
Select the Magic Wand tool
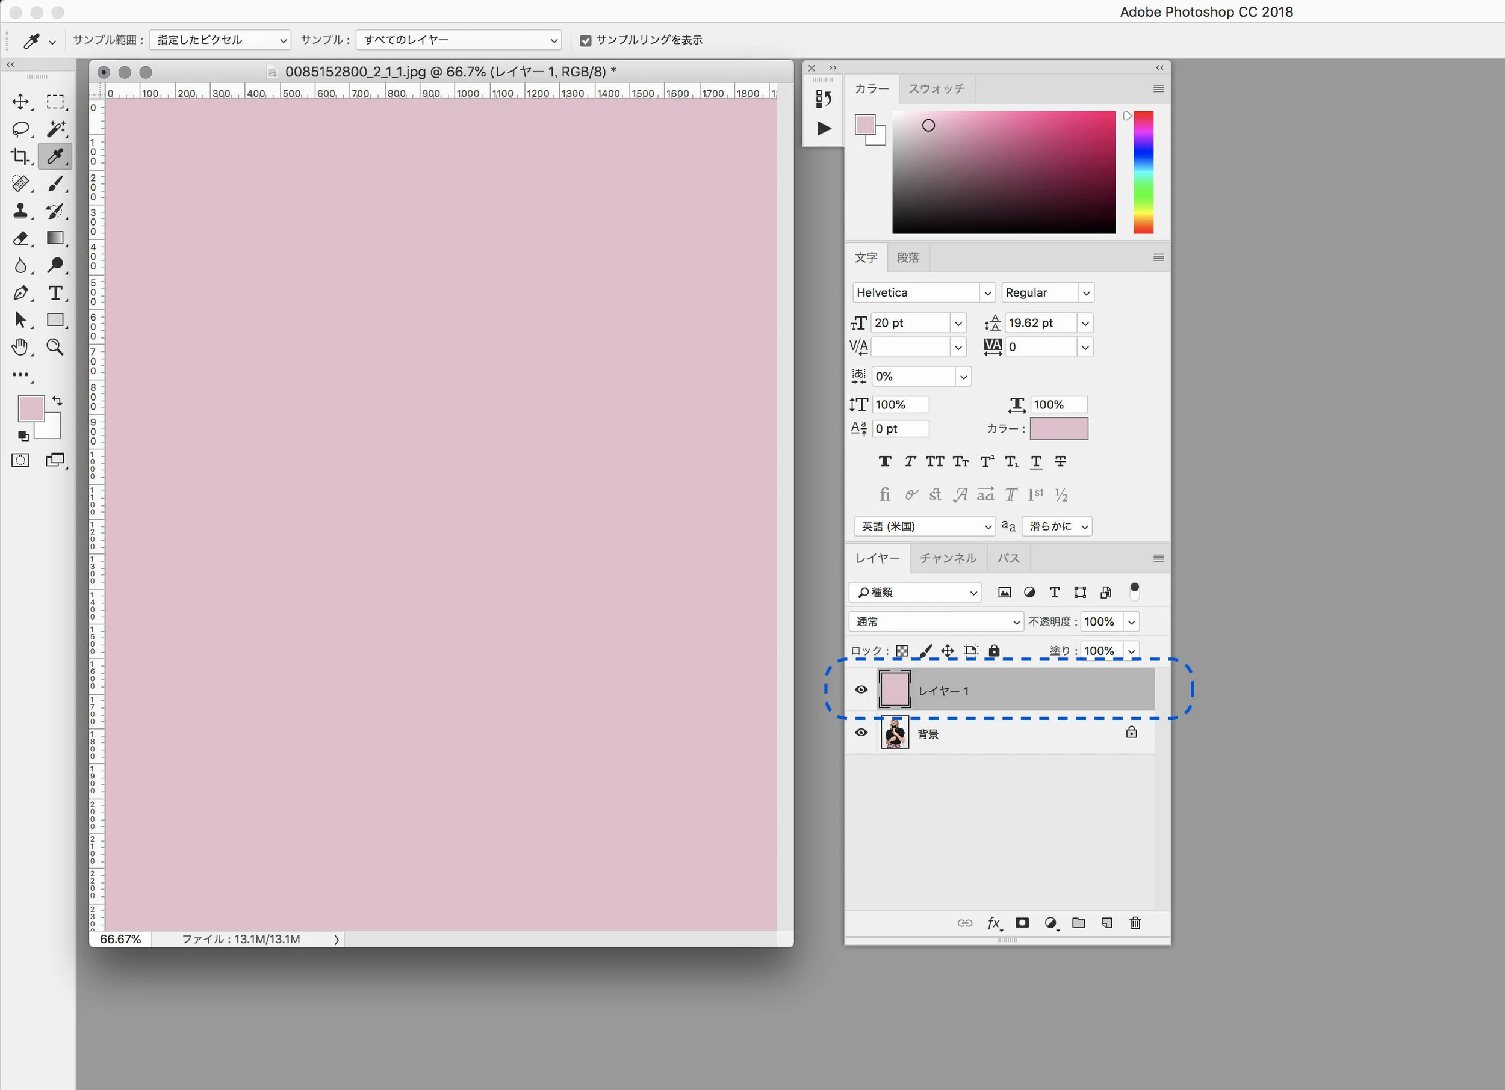(56, 129)
